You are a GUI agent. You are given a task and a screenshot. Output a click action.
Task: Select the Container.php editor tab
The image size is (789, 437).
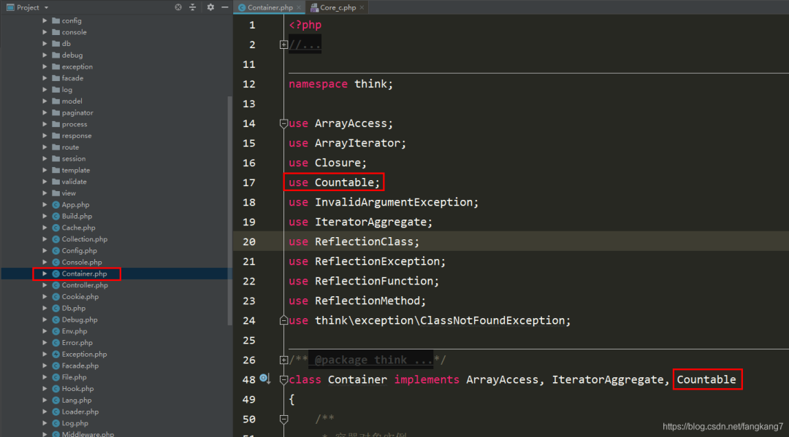tap(270, 7)
